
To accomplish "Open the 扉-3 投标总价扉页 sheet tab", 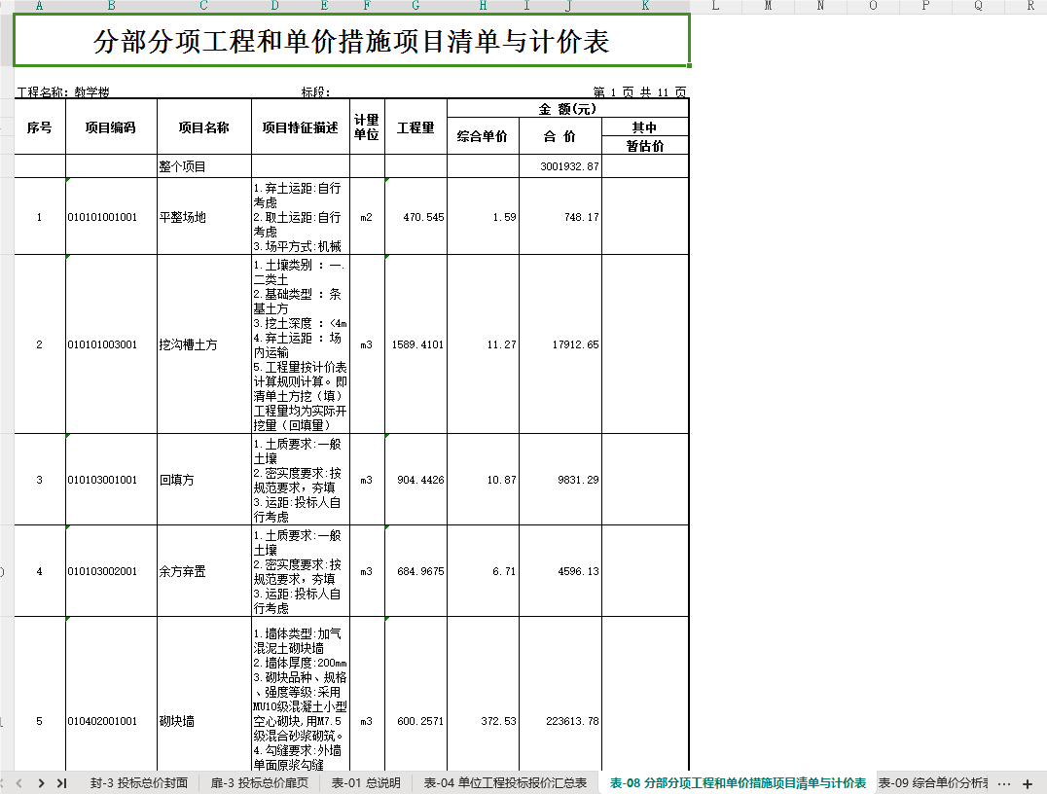I will 260,783.
